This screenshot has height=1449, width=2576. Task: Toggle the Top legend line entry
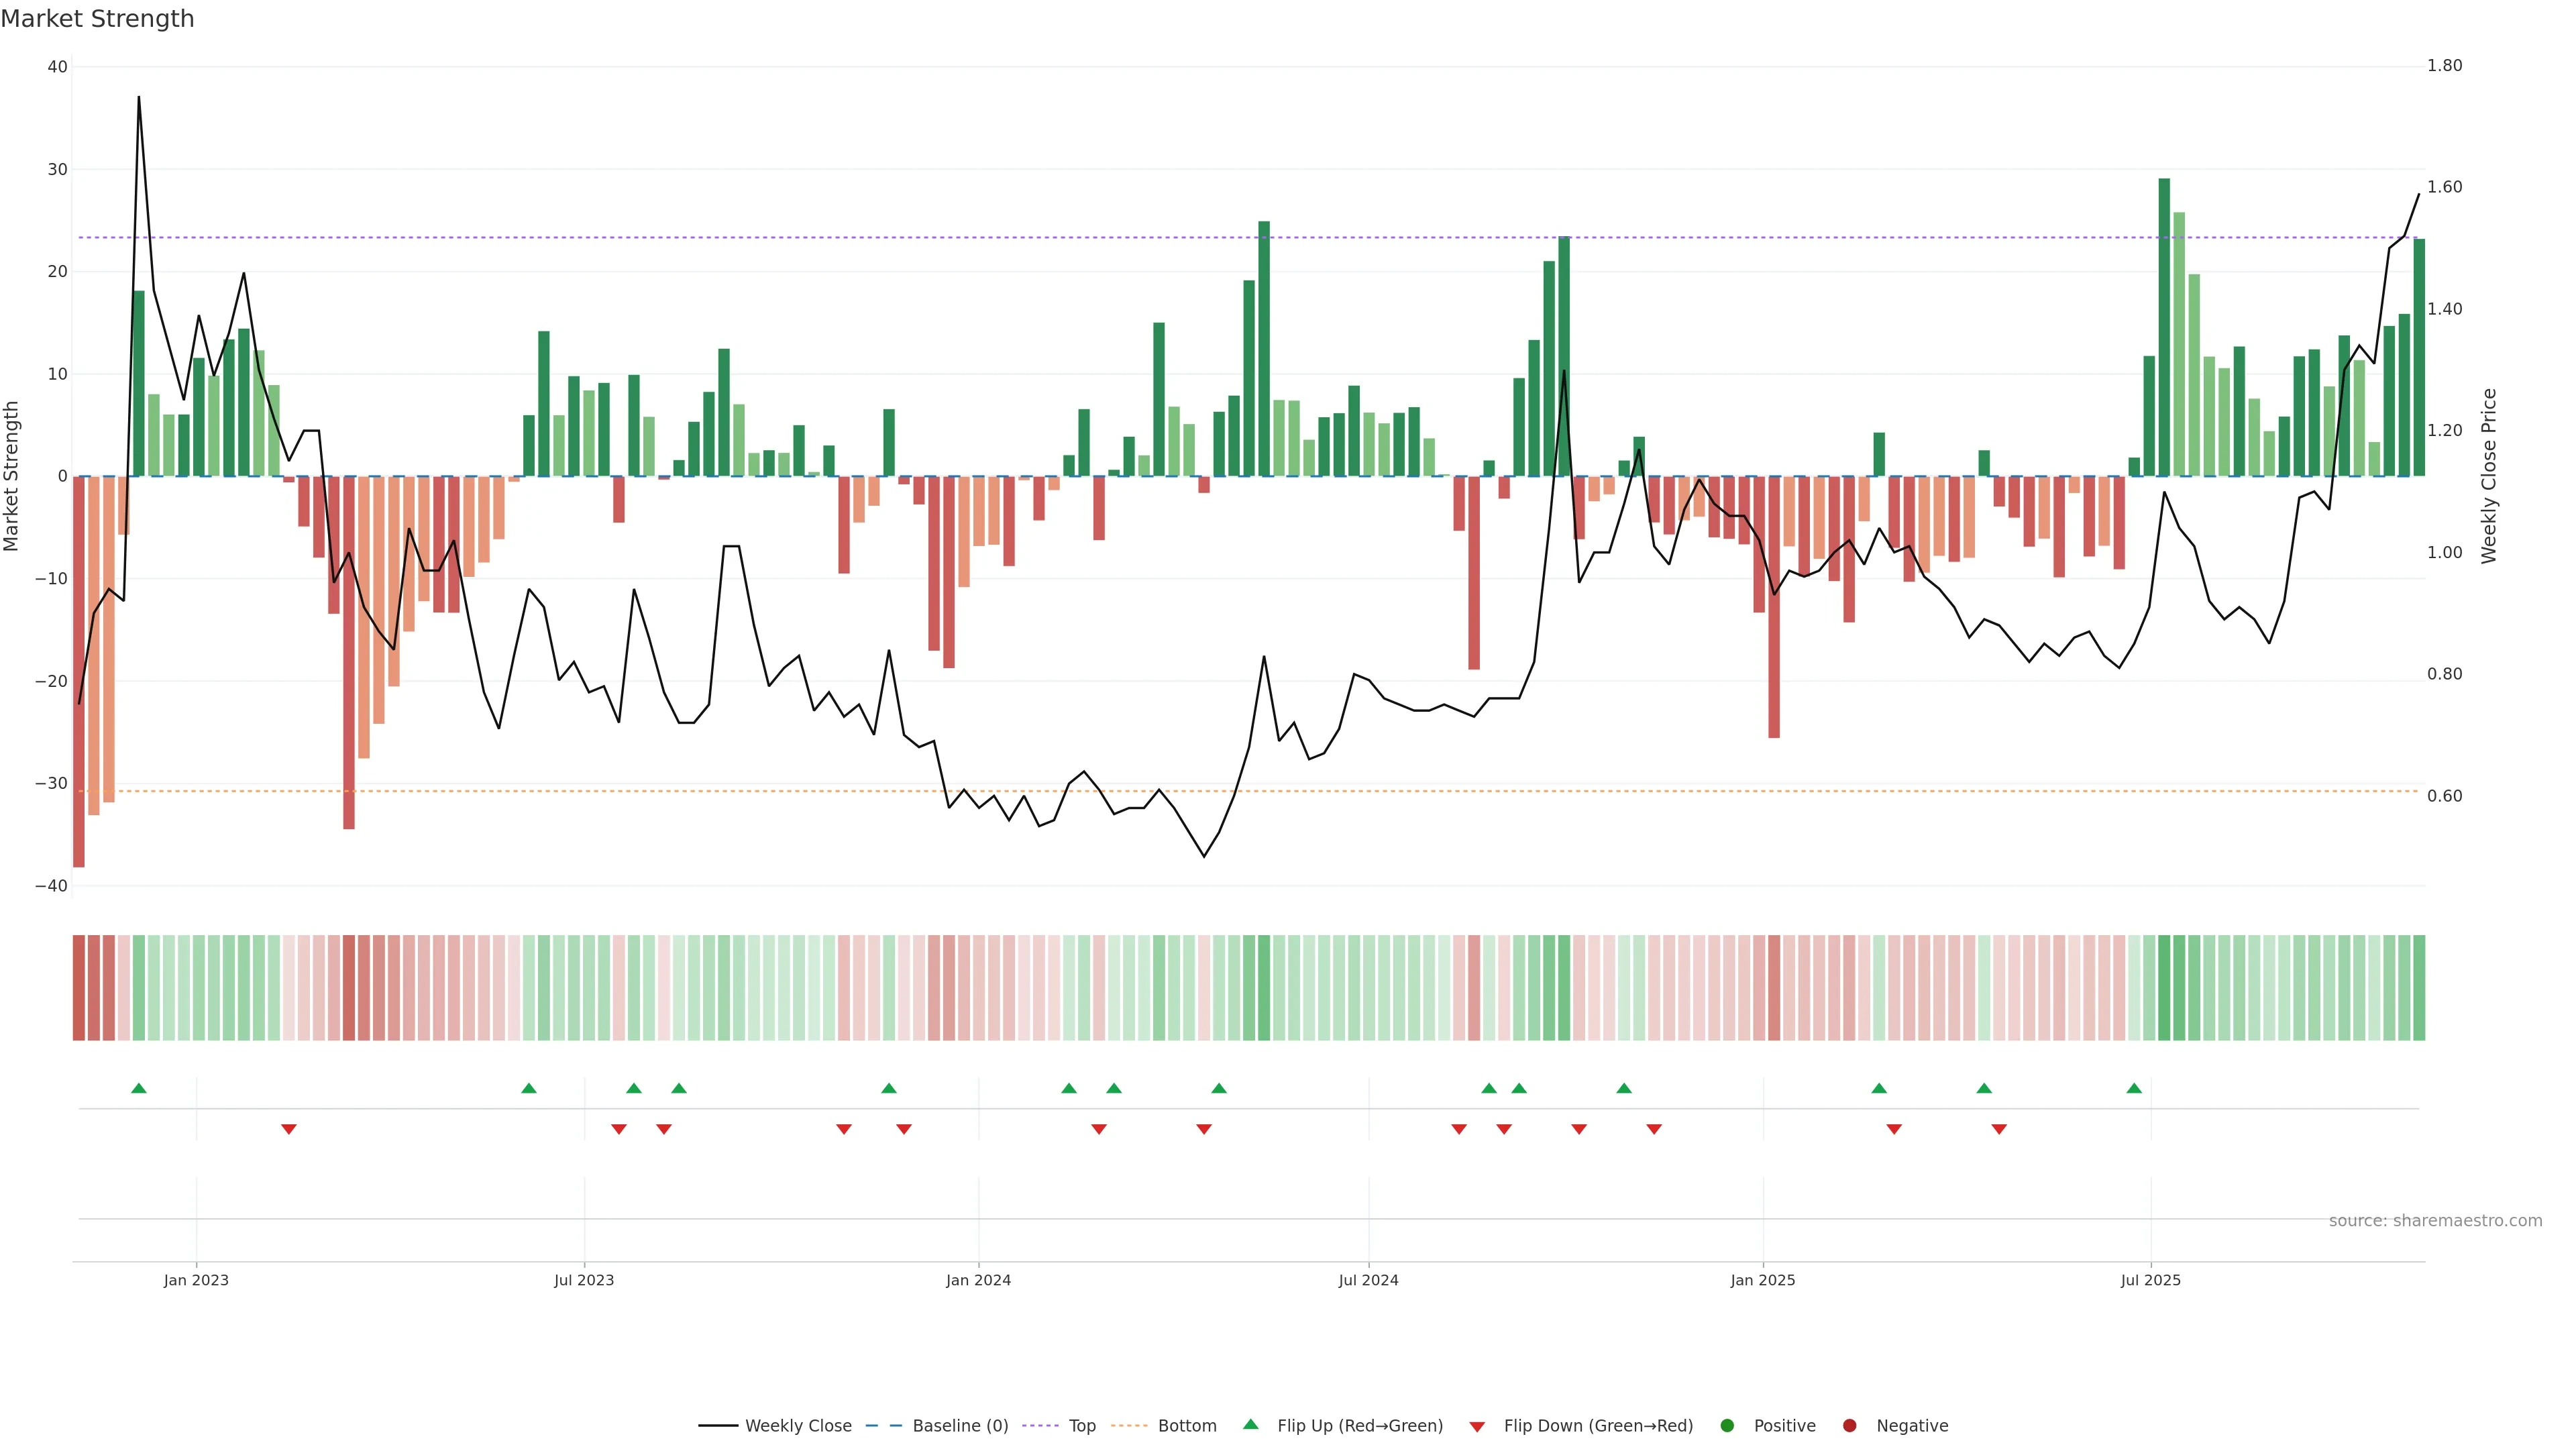pyautogui.click(x=1081, y=1425)
